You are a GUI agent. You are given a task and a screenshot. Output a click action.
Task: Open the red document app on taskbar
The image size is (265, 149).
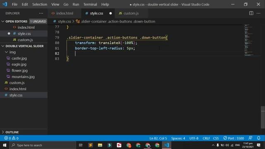[x=119, y=145]
